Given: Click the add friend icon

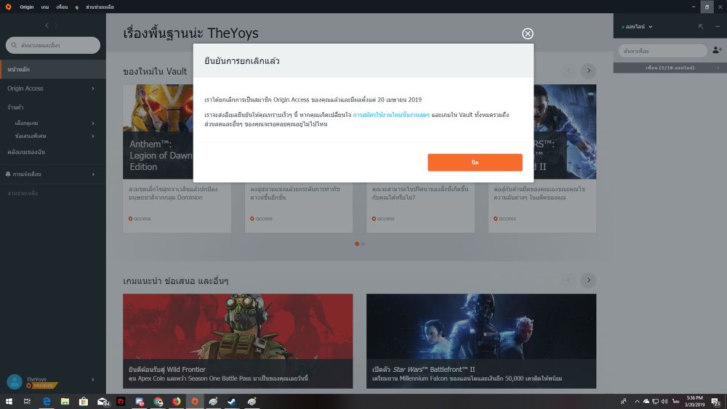Looking at the screenshot, I should [x=717, y=50].
